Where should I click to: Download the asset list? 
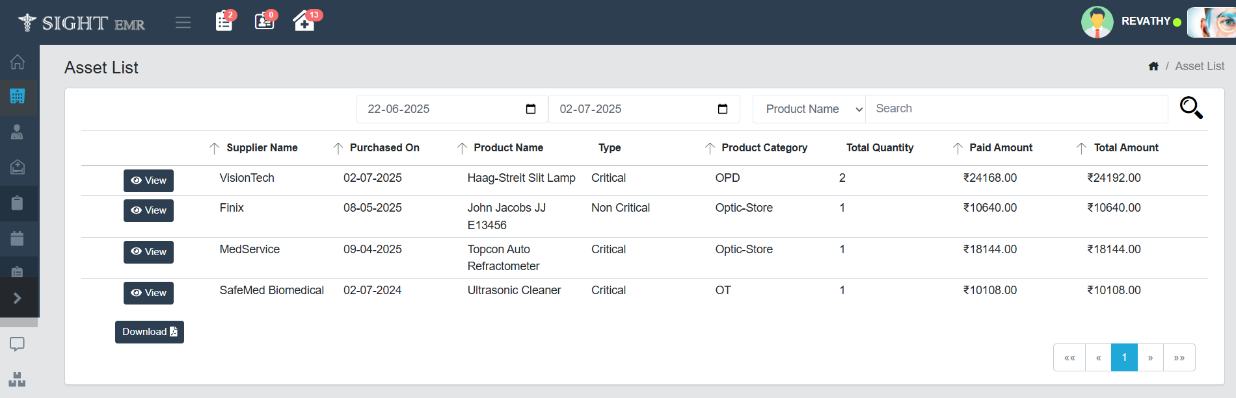149,332
